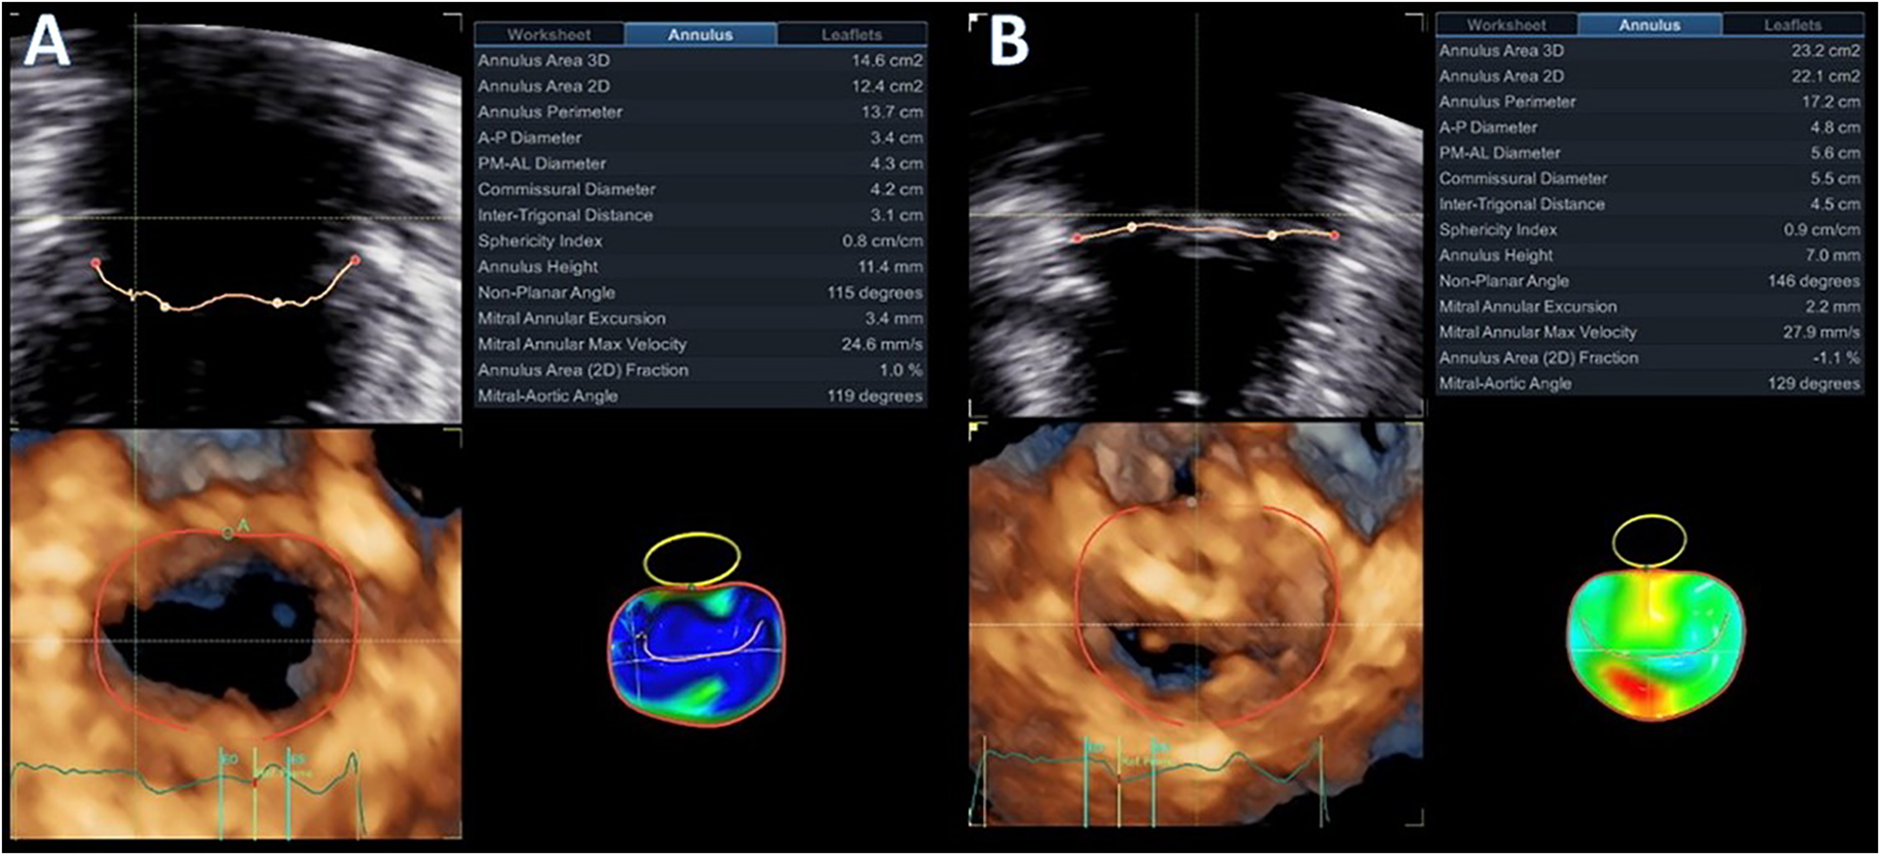Select the red reference frame marker on panel A ECG
The width and height of the screenshot is (1881, 856).
[x=255, y=780]
